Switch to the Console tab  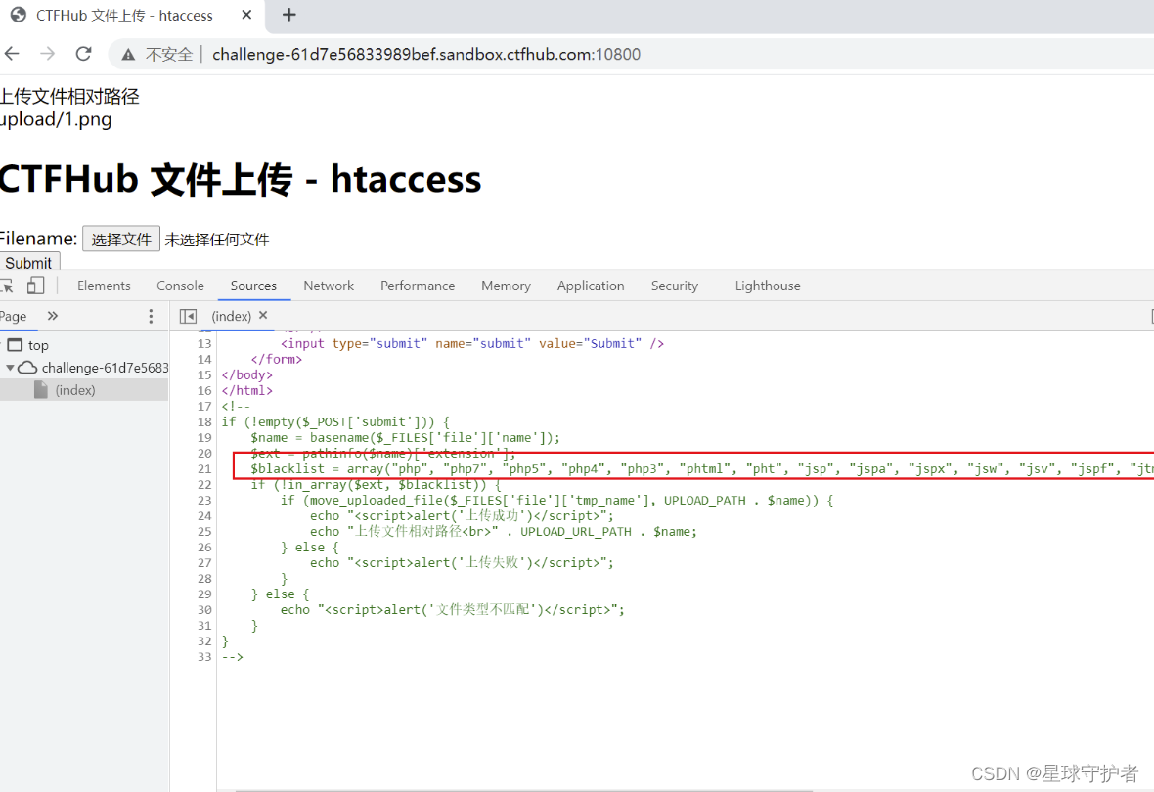[x=180, y=286]
